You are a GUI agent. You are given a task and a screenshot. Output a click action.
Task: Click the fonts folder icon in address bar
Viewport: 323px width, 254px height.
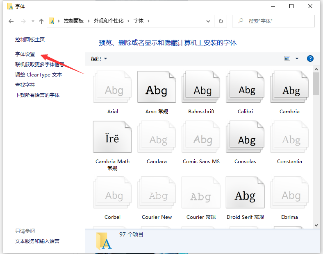(52, 21)
